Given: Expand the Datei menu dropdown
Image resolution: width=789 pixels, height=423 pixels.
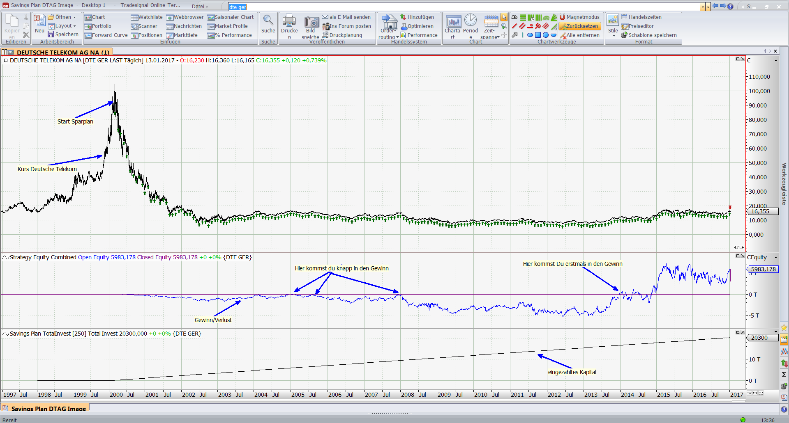Looking at the screenshot, I should (x=200, y=6).
